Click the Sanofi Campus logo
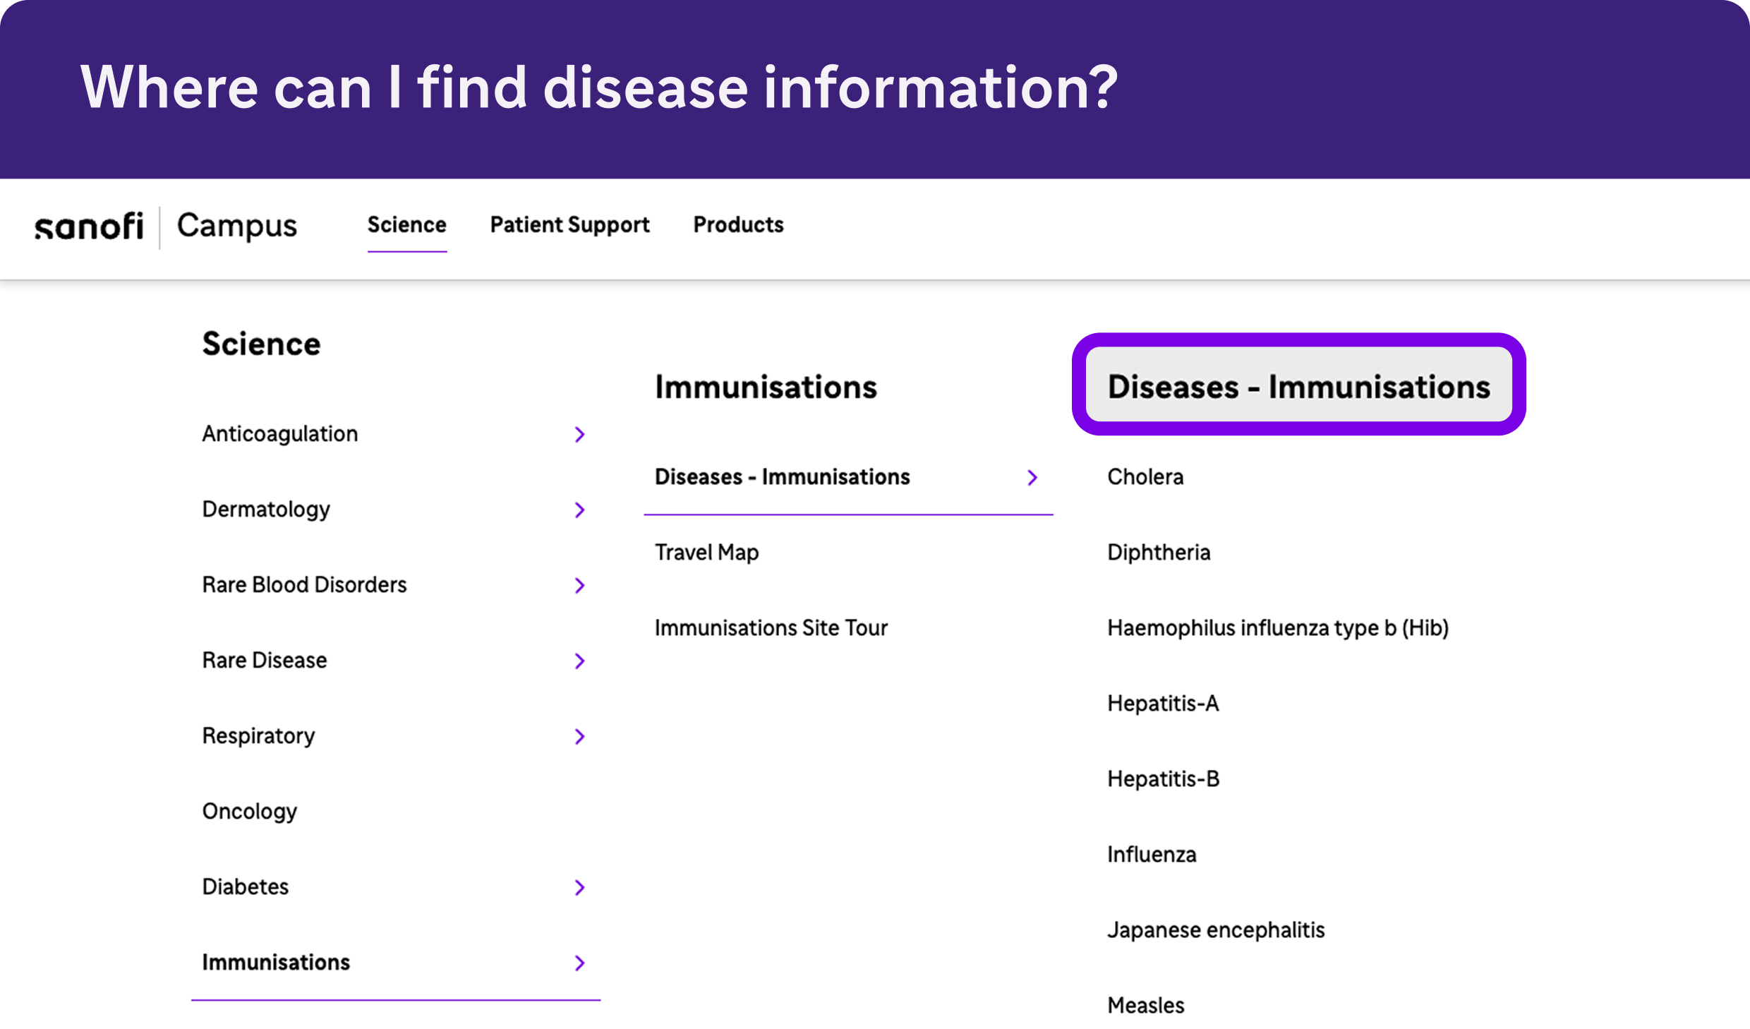Screen dimensions: 1750x1029 pyautogui.click(x=166, y=227)
